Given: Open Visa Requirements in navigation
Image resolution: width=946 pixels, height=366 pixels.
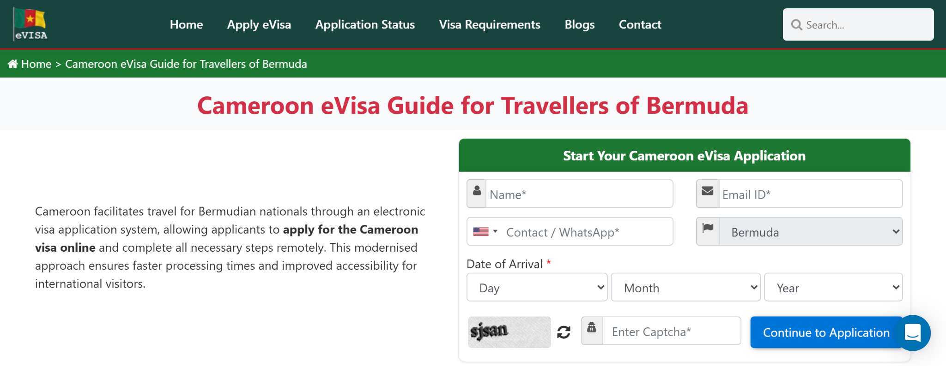Looking at the screenshot, I should tap(490, 24).
